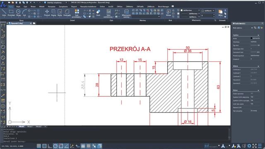Open the Szyk prostokątny array tool
This screenshot has height=149, width=265.
tap(77, 14)
